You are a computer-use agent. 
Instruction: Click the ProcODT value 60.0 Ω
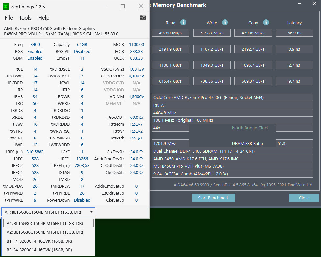point(136,118)
